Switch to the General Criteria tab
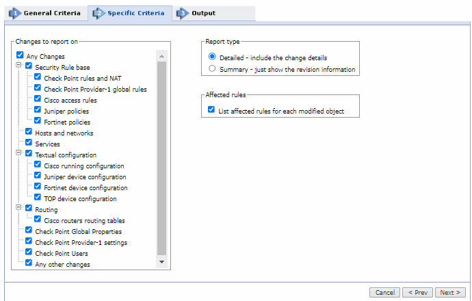 (51, 13)
